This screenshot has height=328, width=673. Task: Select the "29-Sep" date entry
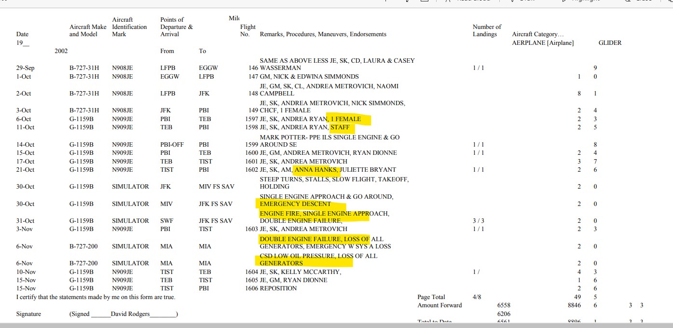coord(25,68)
